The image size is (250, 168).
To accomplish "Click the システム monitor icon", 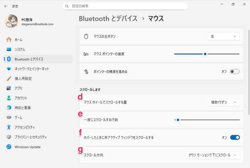I will click(x=9, y=50).
